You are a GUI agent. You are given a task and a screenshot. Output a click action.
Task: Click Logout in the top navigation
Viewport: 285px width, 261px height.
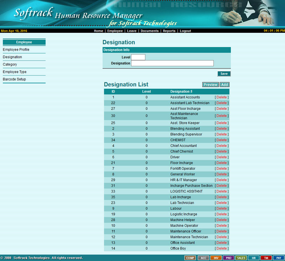185,31
